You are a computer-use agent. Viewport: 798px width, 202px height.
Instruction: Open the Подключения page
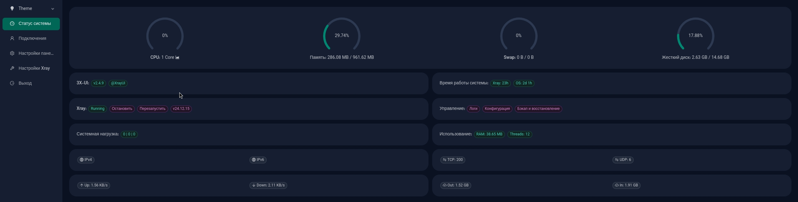tap(32, 38)
